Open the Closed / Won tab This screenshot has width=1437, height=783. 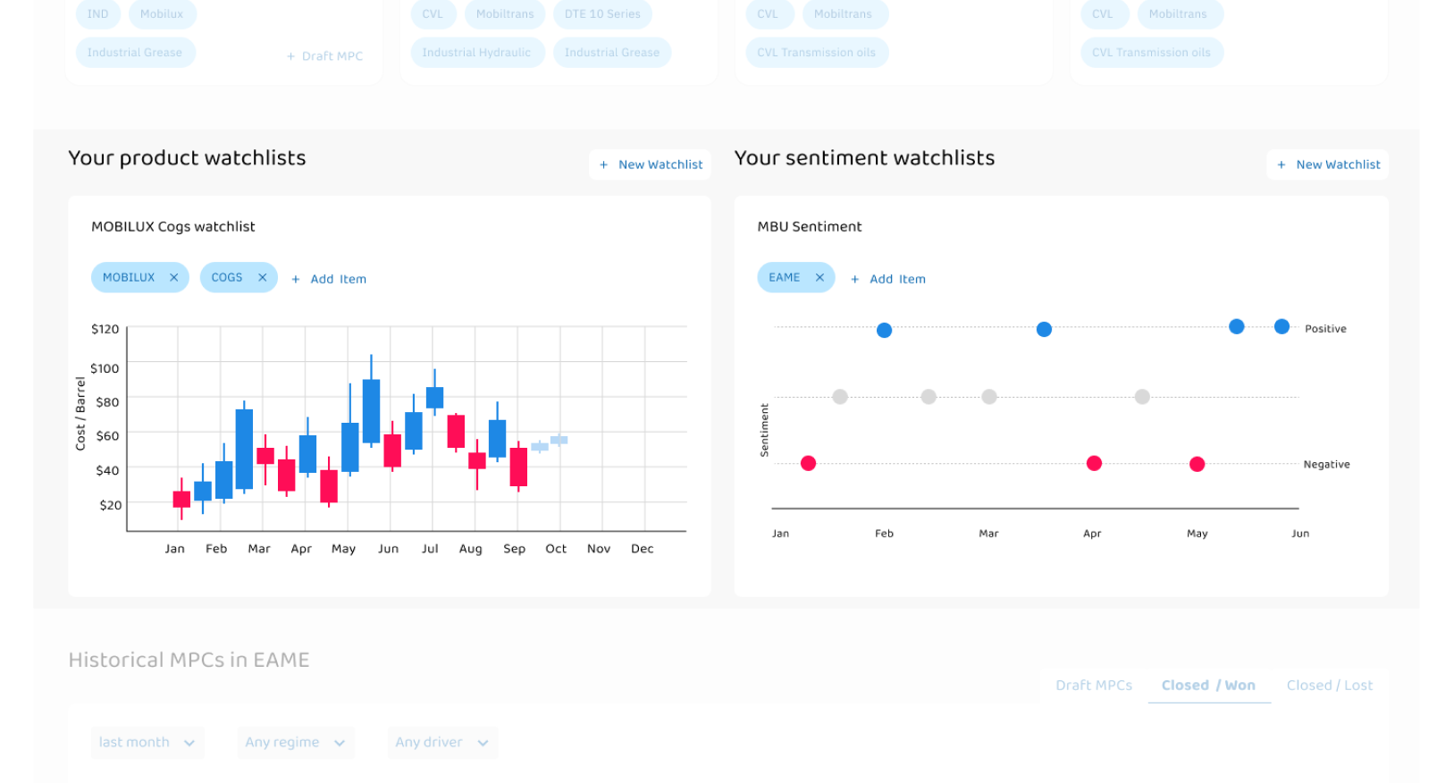[x=1208, y=686]
